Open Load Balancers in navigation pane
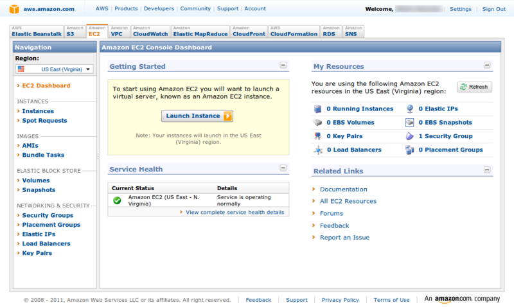The height and width of the screenshot is (307, 514). [x=46, y=244]
